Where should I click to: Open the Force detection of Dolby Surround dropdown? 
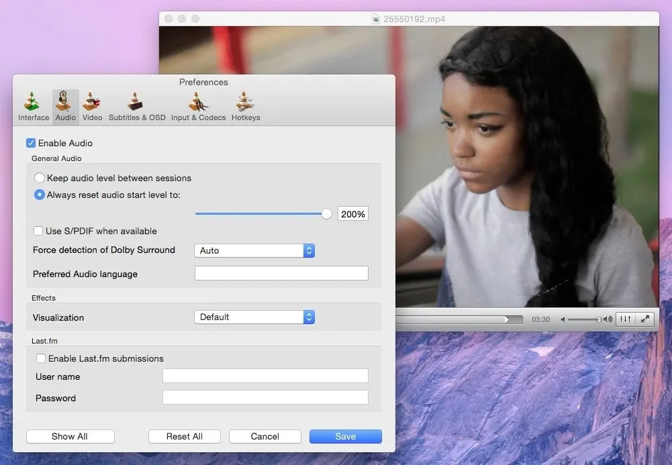(x=254, y=250)
